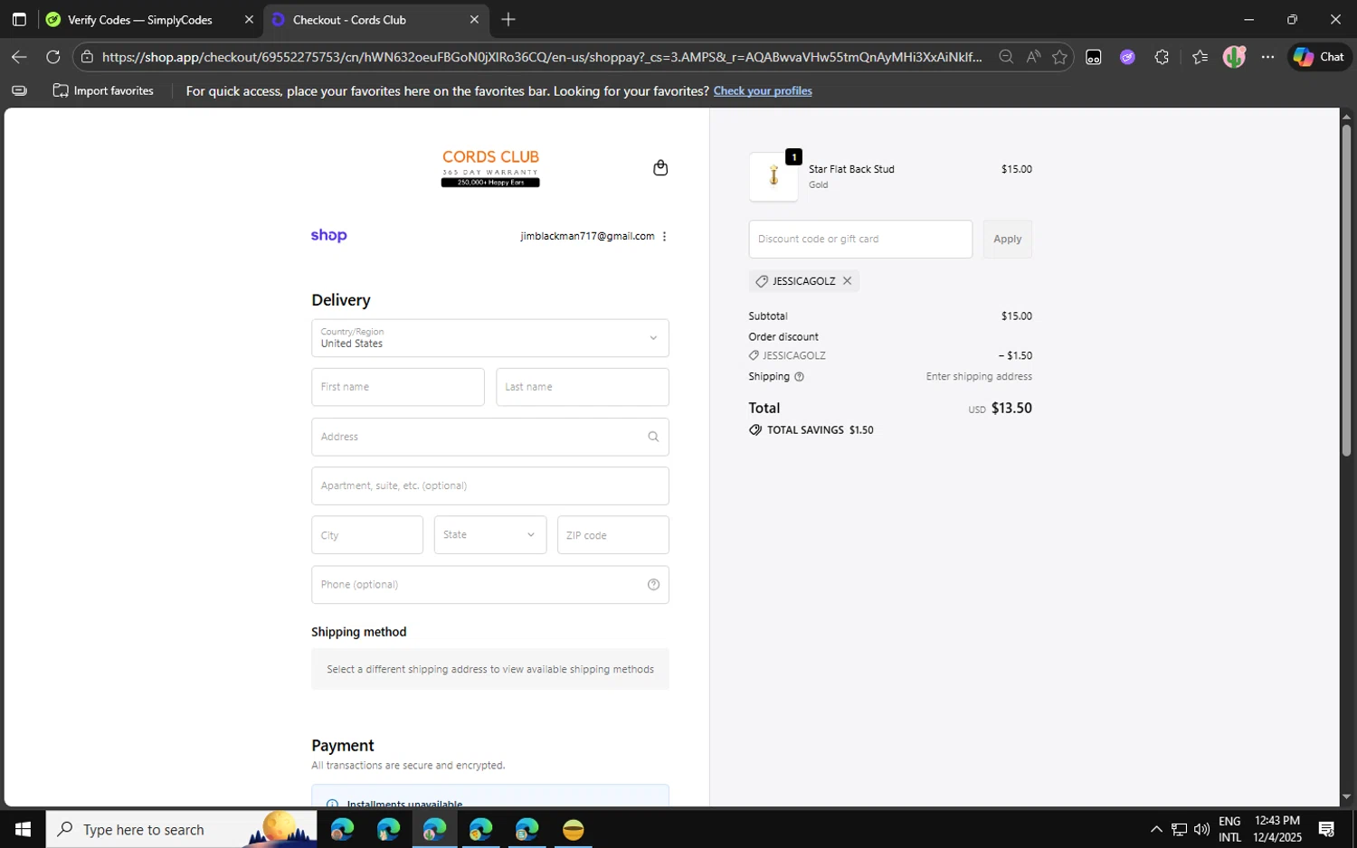
Task: Click the "Star Flat Back Stud" product name
Action: pos(851,169)
